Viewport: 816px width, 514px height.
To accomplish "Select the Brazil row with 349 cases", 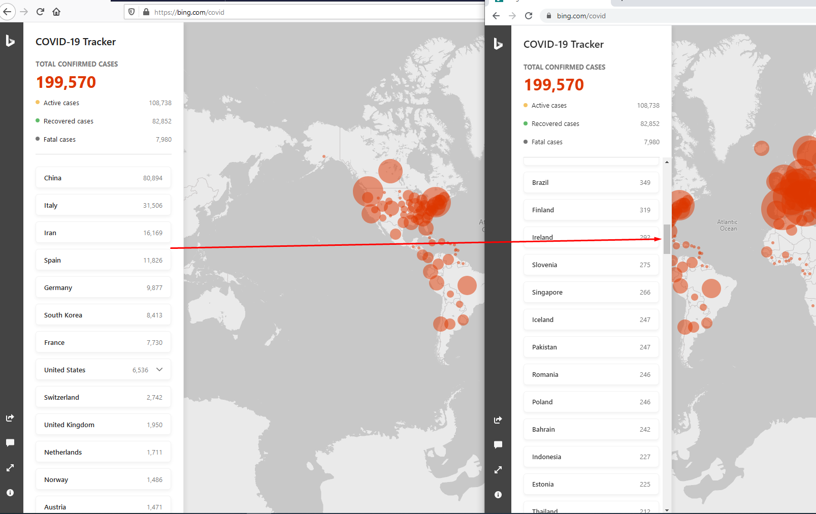I will (591, 182).
